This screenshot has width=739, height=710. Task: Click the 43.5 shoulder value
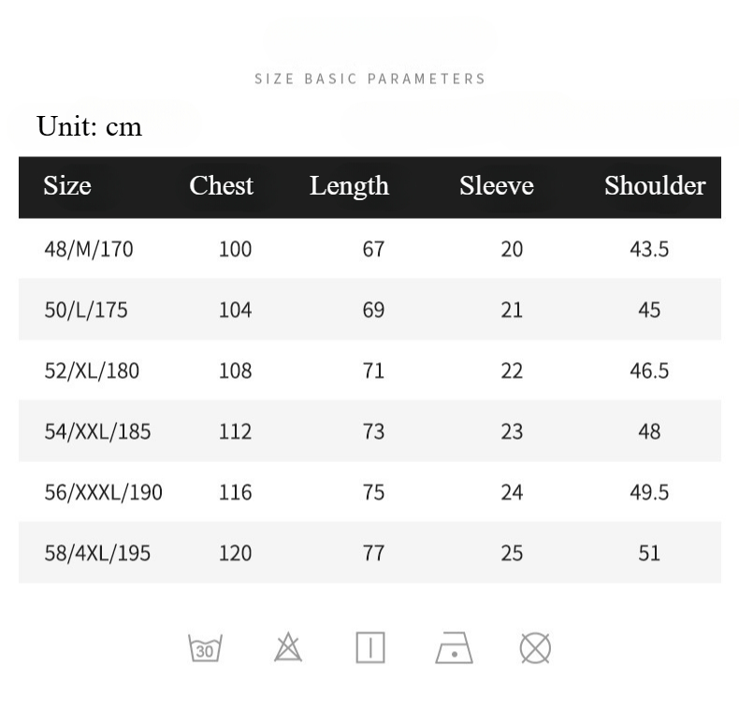tap(649, 249)
